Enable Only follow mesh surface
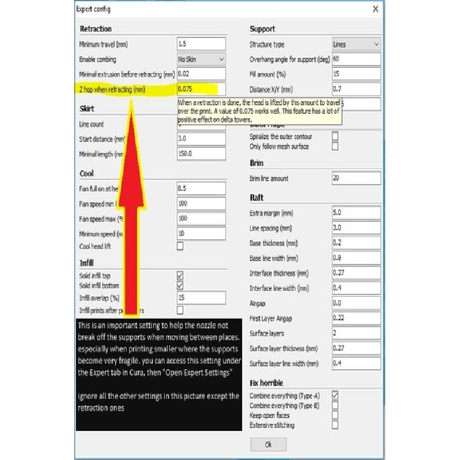Viewport: 460px width, 460px height. [335, 146]
